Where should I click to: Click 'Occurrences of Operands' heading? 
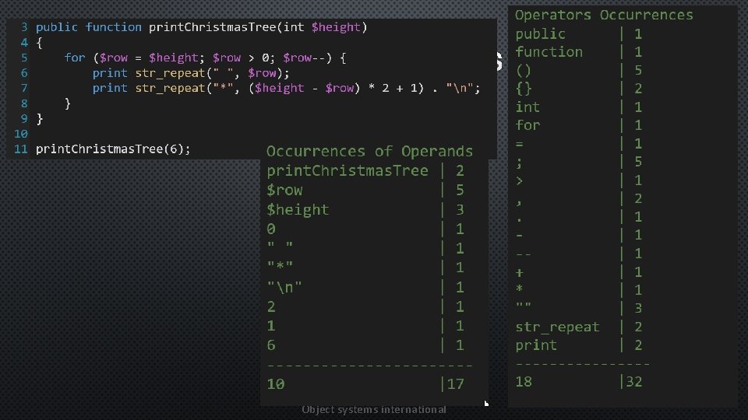point(369,152)
